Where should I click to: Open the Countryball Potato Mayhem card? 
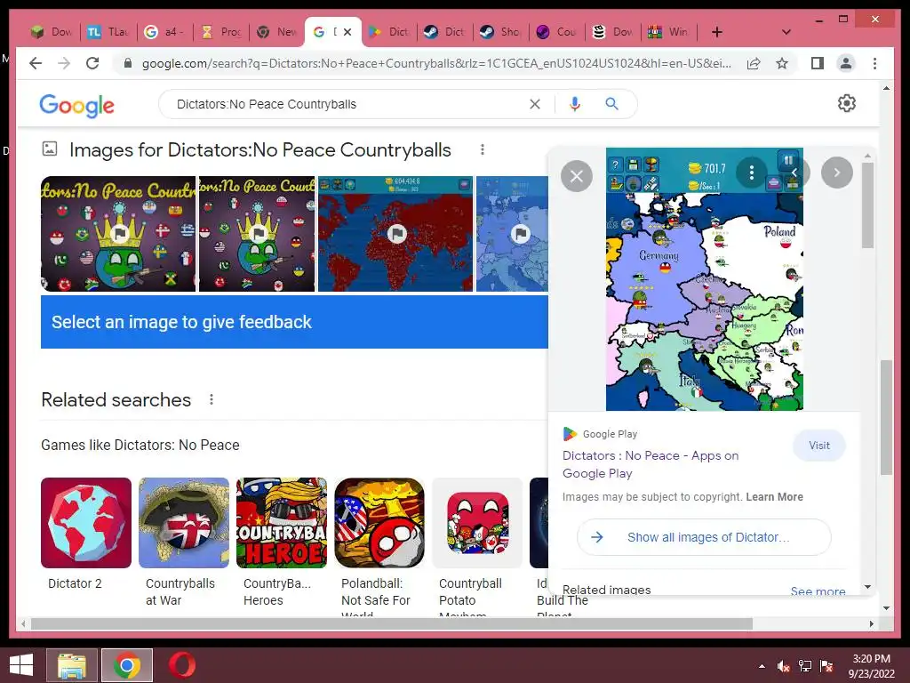(x=477, y=546)
